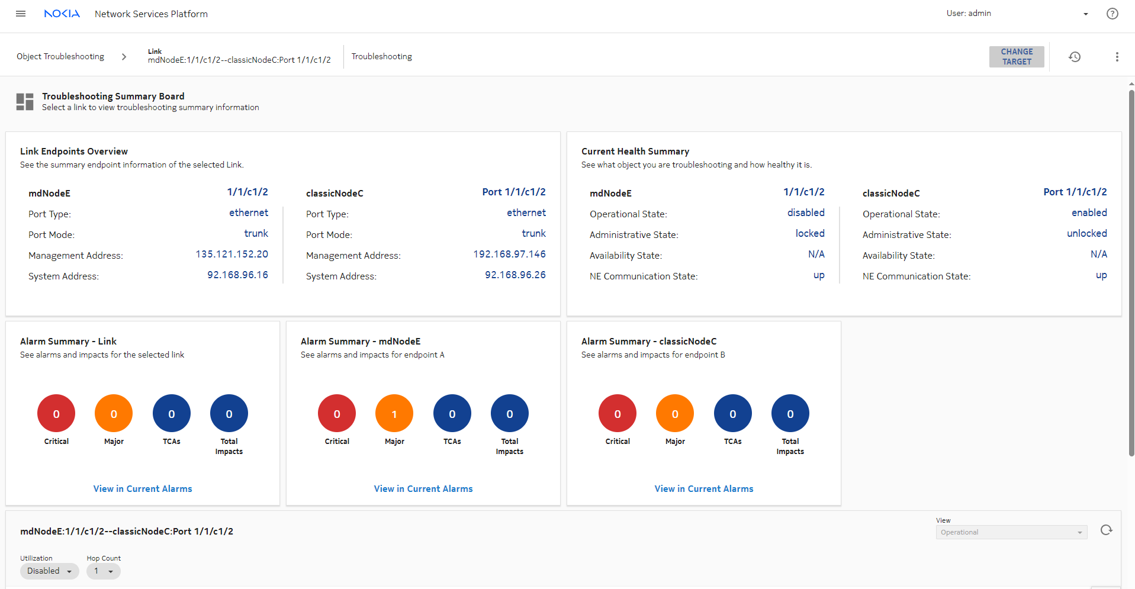This screenshot has width=1135, height=589.
Task: Click the classicNodeC TCAs count circle
Action: tap(732, 413)
